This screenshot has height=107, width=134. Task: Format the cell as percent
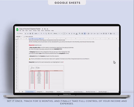coord(44,33)
